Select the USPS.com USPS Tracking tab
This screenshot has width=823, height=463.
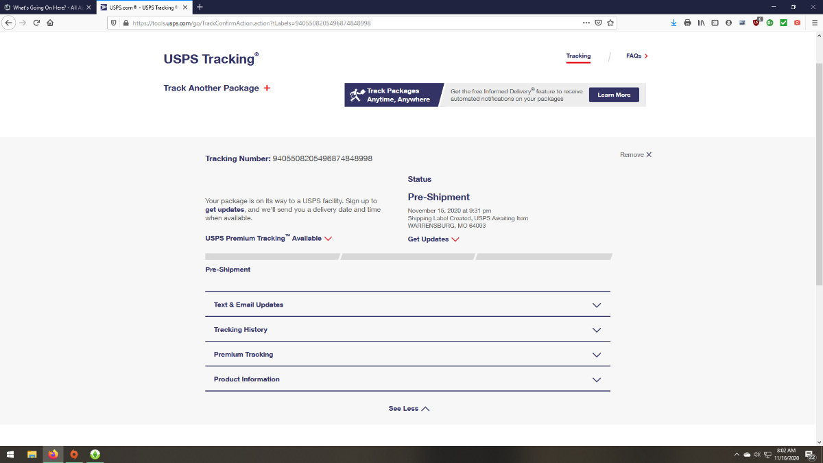tap(143, 7)
